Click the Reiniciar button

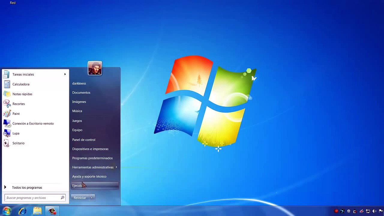pos(80,198)
